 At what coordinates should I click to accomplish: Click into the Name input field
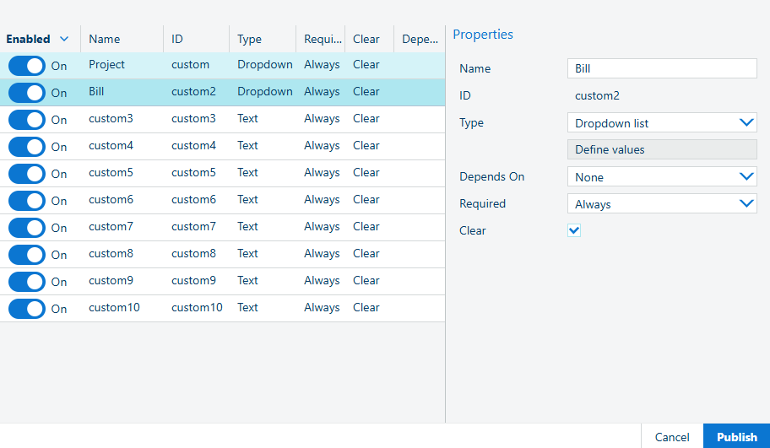662,69
